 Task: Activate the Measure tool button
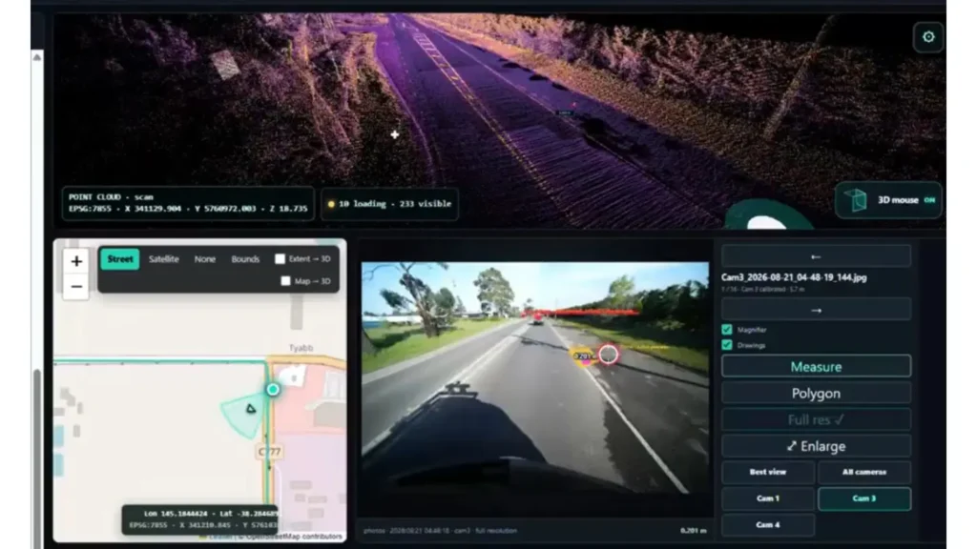click(x=817, y=367)
